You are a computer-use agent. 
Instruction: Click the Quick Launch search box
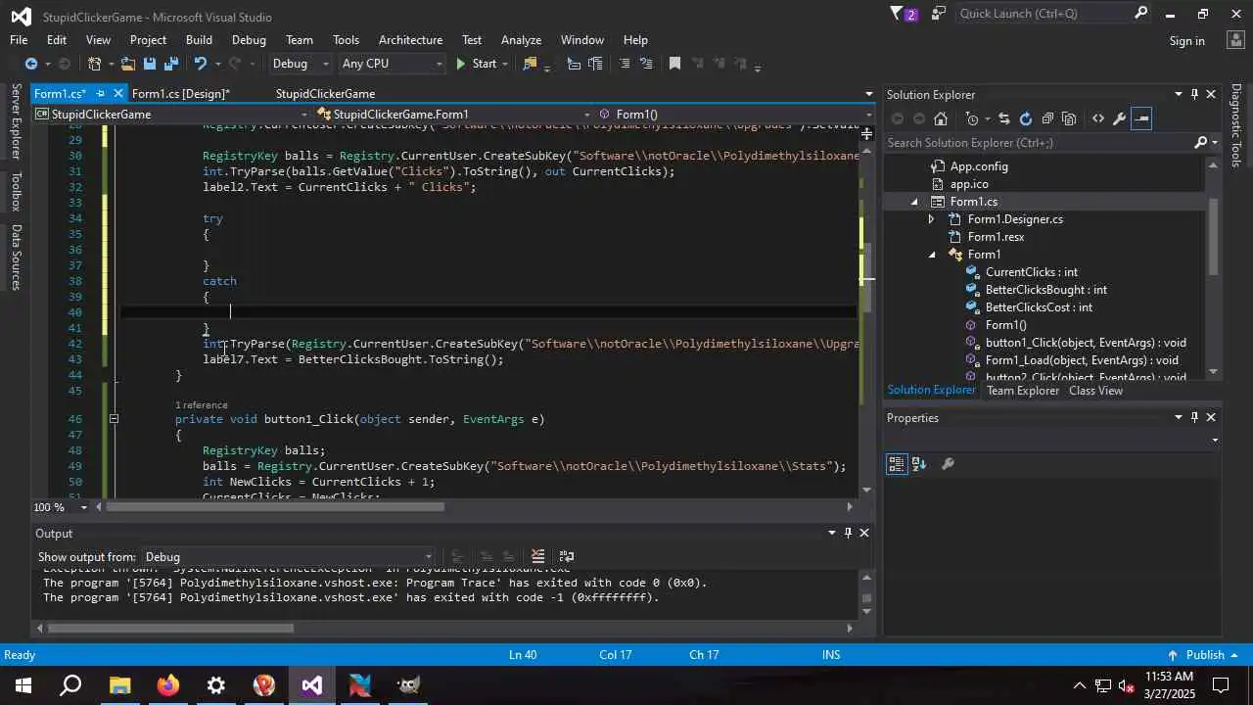1054,14
